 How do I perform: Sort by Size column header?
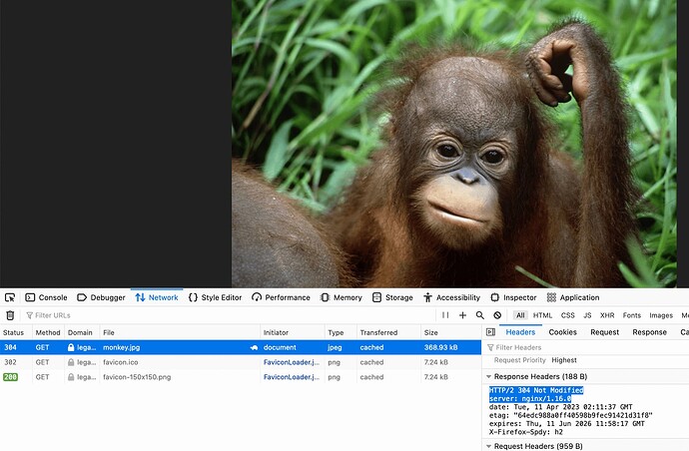pyautogui.click(x=450, y=332)
